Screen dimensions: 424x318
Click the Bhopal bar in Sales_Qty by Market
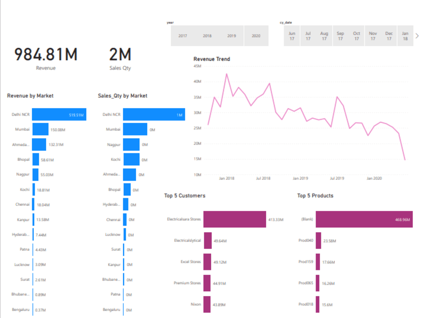click(127, 190)
